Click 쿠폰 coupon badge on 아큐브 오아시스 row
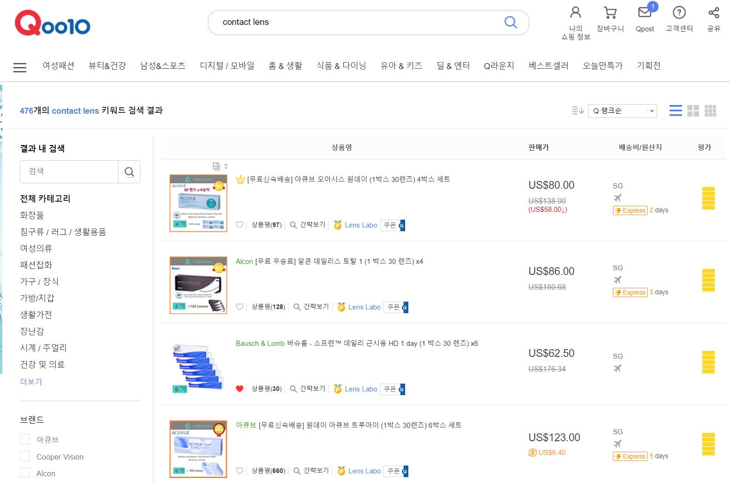The width and height of the screenshot is (730, 484). coord(393,225)
